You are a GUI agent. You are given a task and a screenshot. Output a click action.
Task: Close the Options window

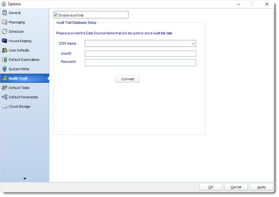(267, 4)
